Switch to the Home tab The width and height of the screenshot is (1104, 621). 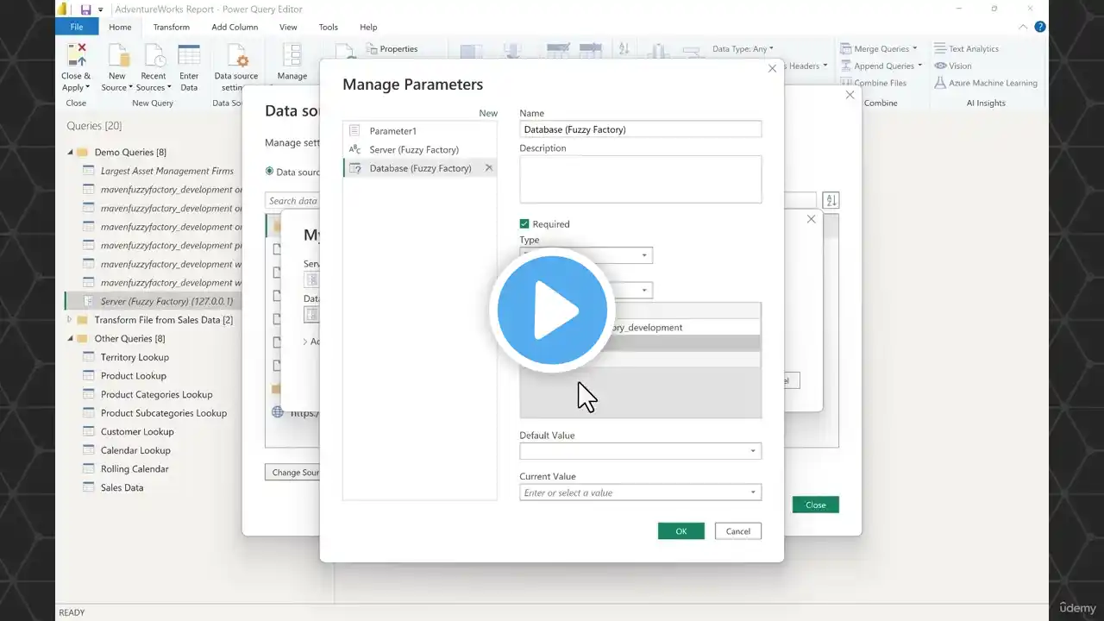coord(120,27)
